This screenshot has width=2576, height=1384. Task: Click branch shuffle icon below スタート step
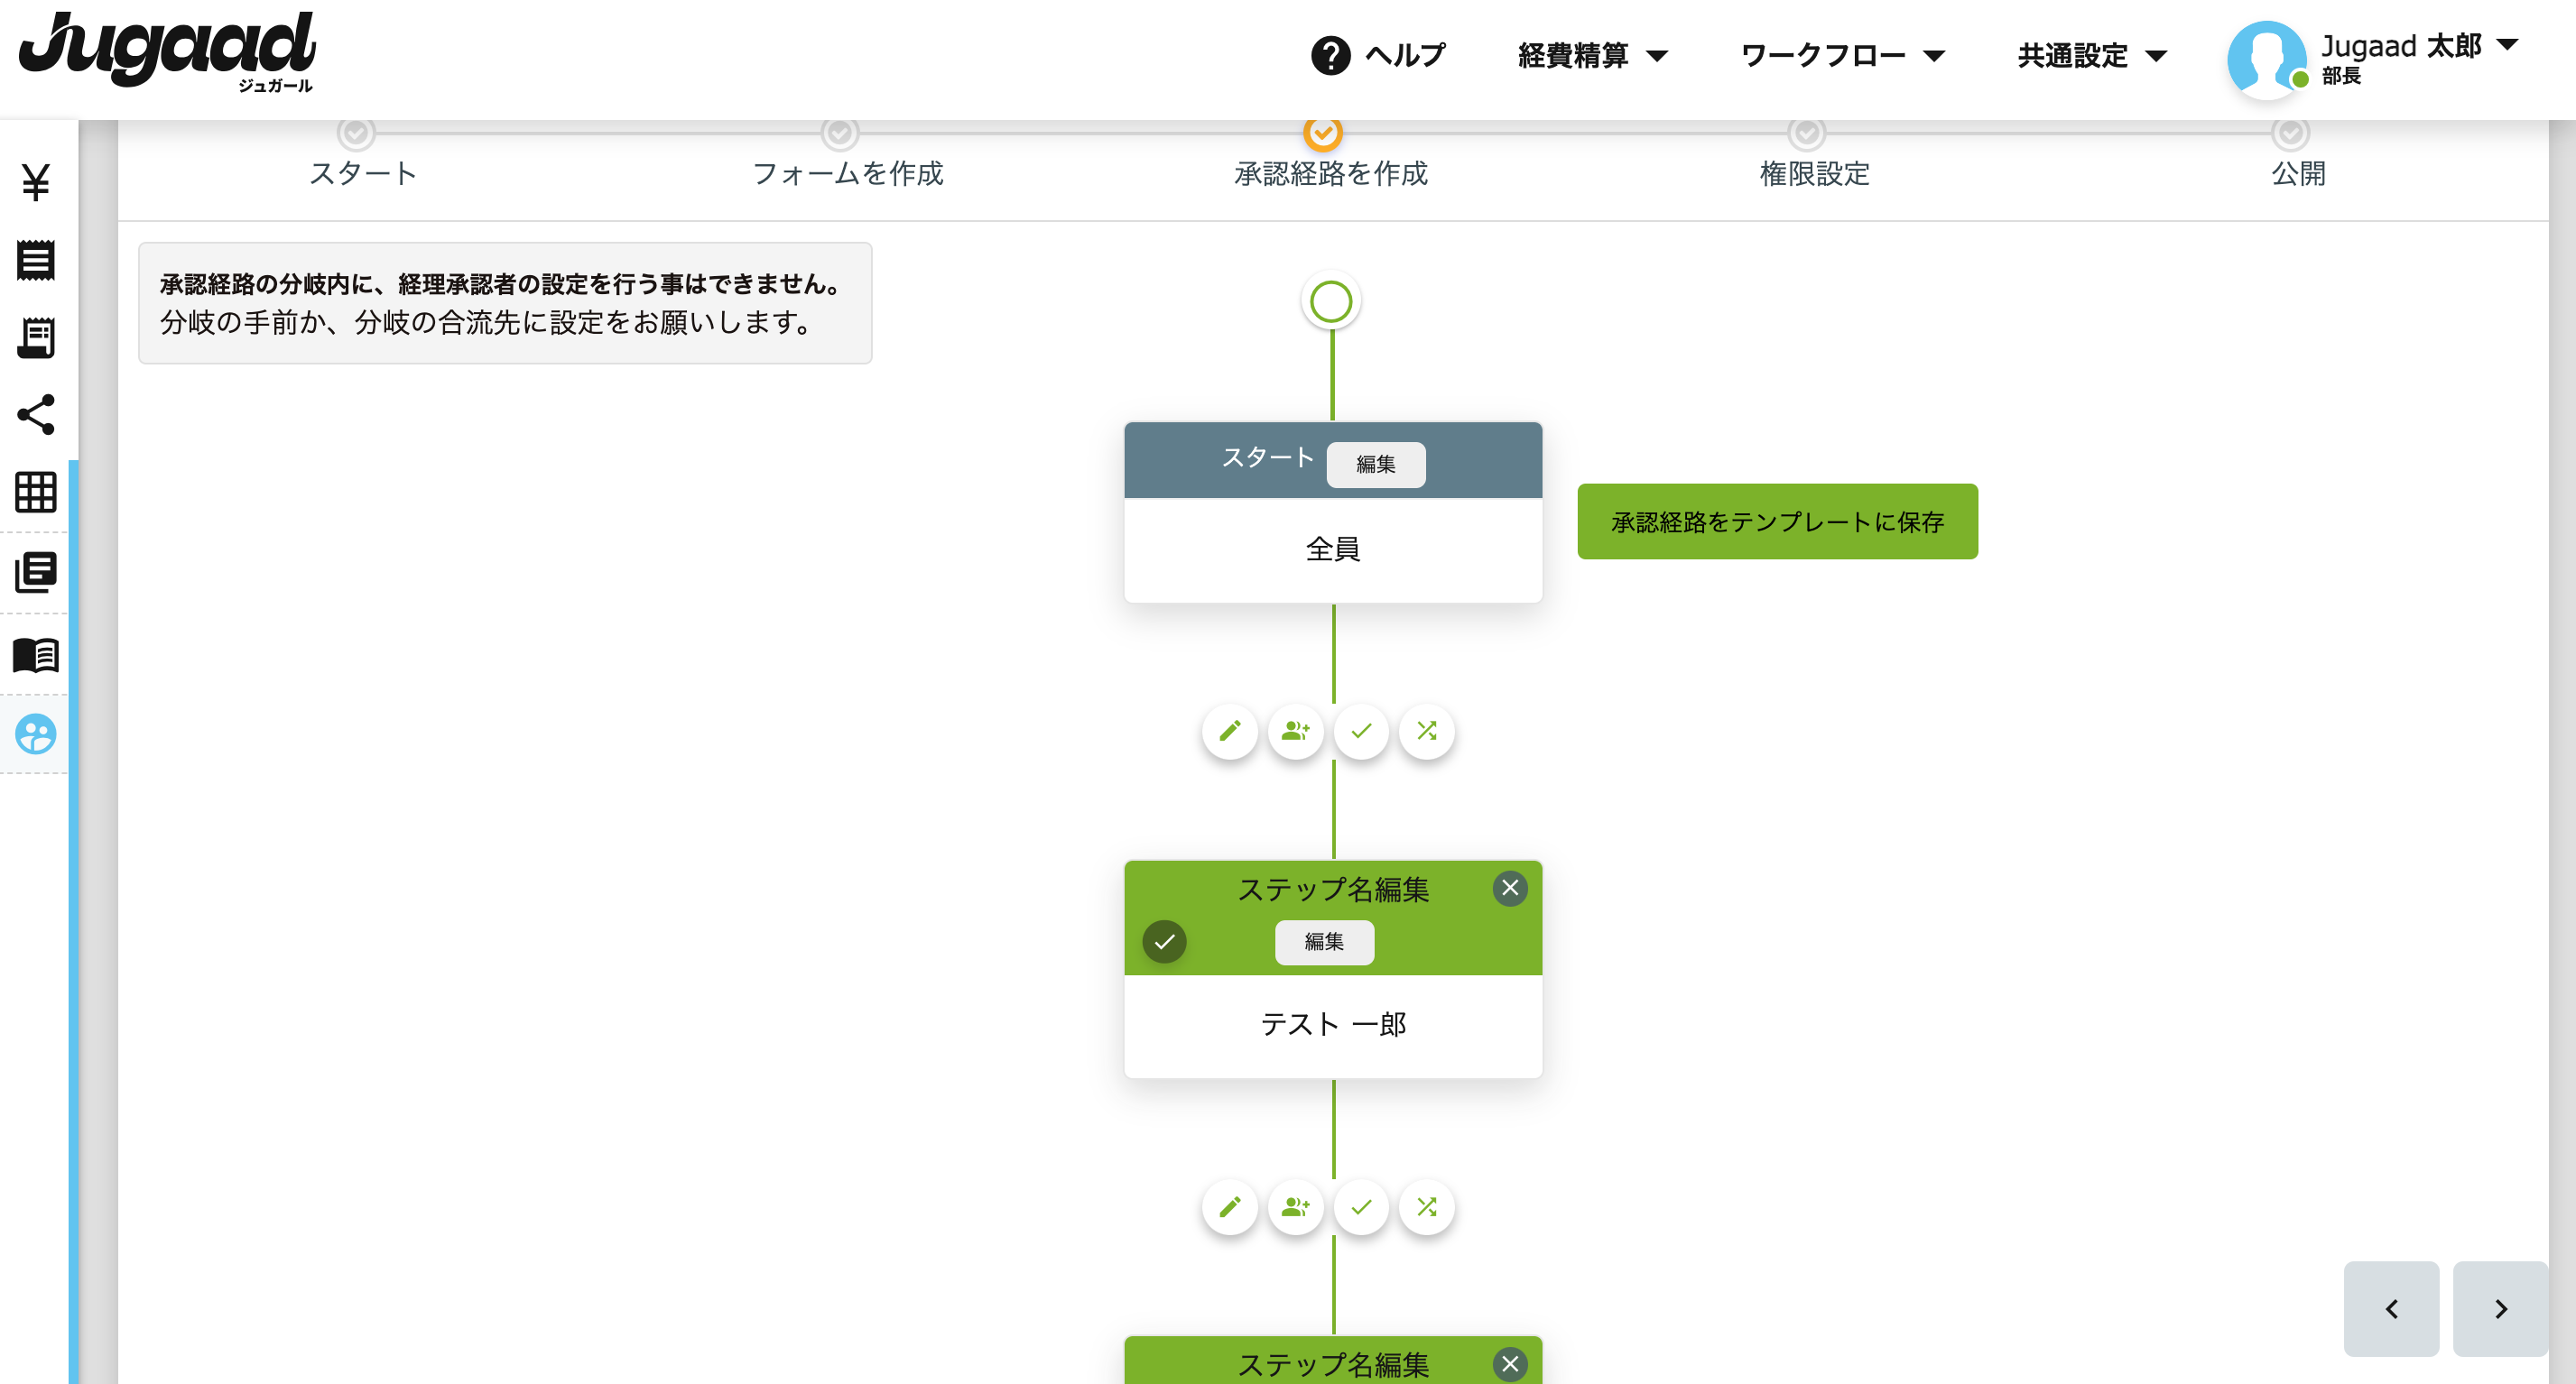pyautogui.click(x=1427, y=732)
